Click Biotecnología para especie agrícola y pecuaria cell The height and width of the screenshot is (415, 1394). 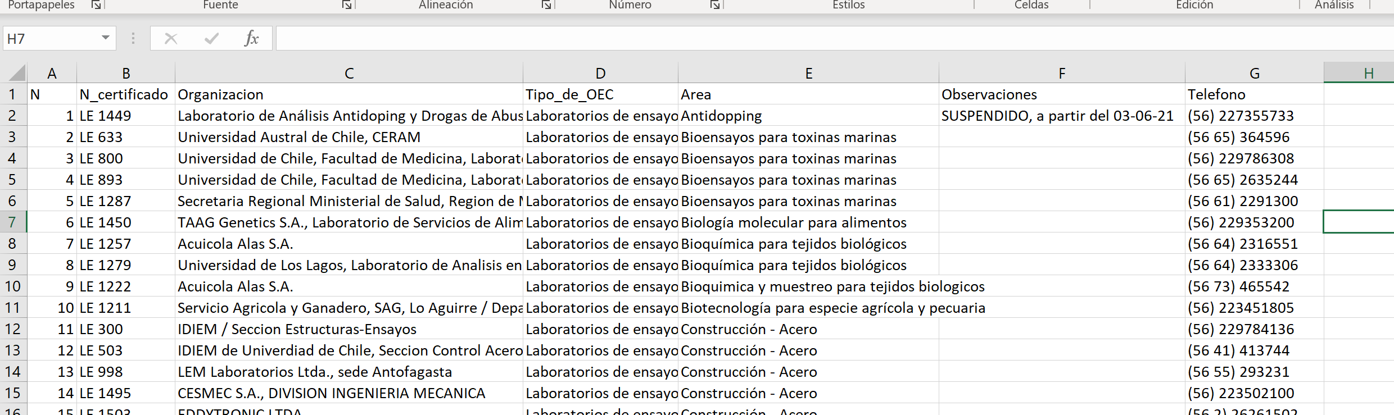point(808,308)
